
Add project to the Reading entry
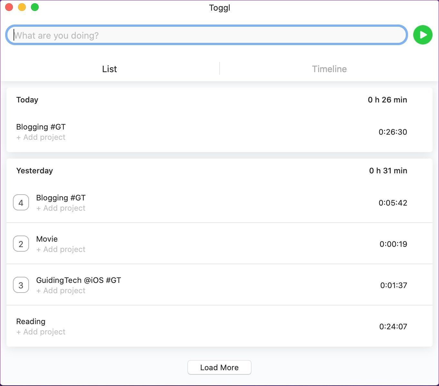[41, 332]
